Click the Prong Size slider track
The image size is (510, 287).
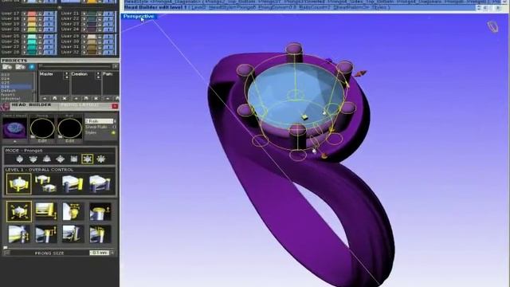click(x=58, y=248)
